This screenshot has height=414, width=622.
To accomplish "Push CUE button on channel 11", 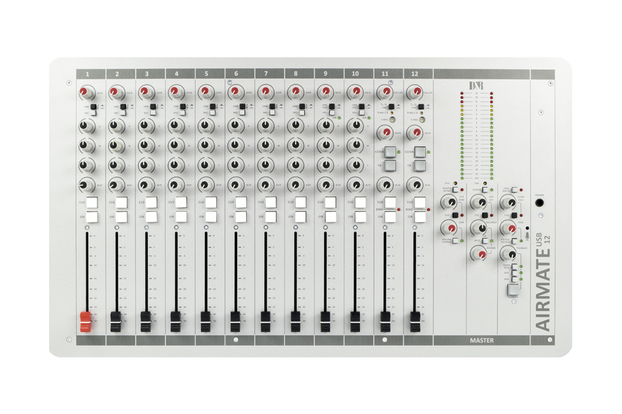I will coord(390,202).
